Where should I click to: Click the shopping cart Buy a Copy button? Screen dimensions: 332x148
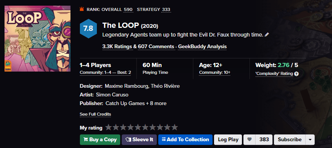100,140
